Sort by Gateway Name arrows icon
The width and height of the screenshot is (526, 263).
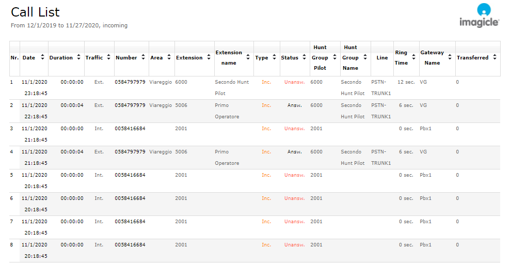point(450,58)
